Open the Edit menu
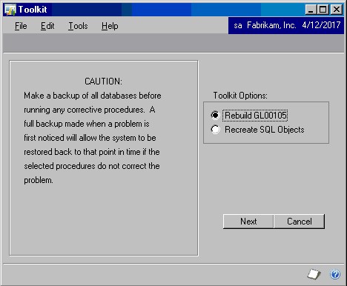The image size is (347, 286). tap(47, 26)
